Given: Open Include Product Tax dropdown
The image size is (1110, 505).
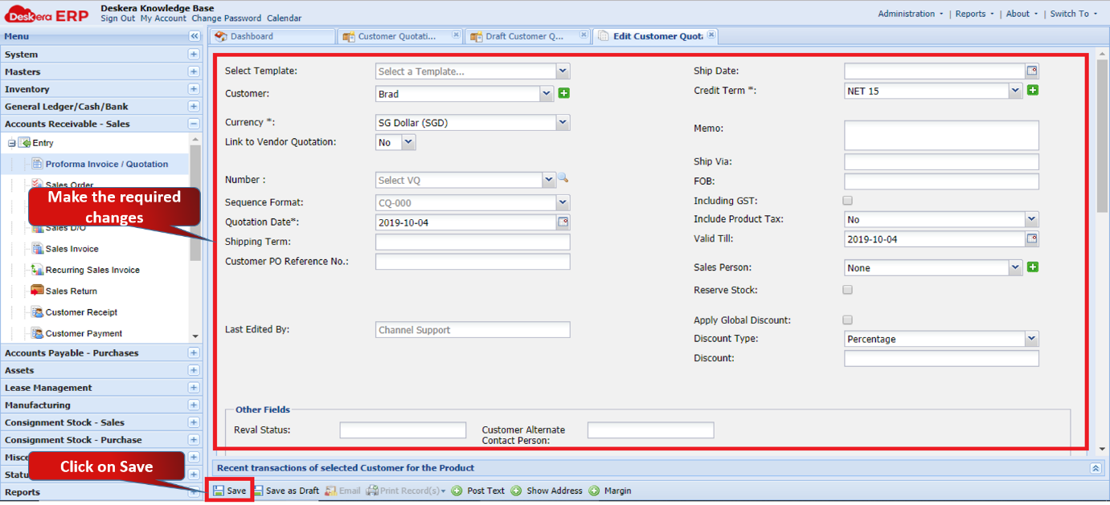Looking at the screenshot, I should (x=1032, y=219).
